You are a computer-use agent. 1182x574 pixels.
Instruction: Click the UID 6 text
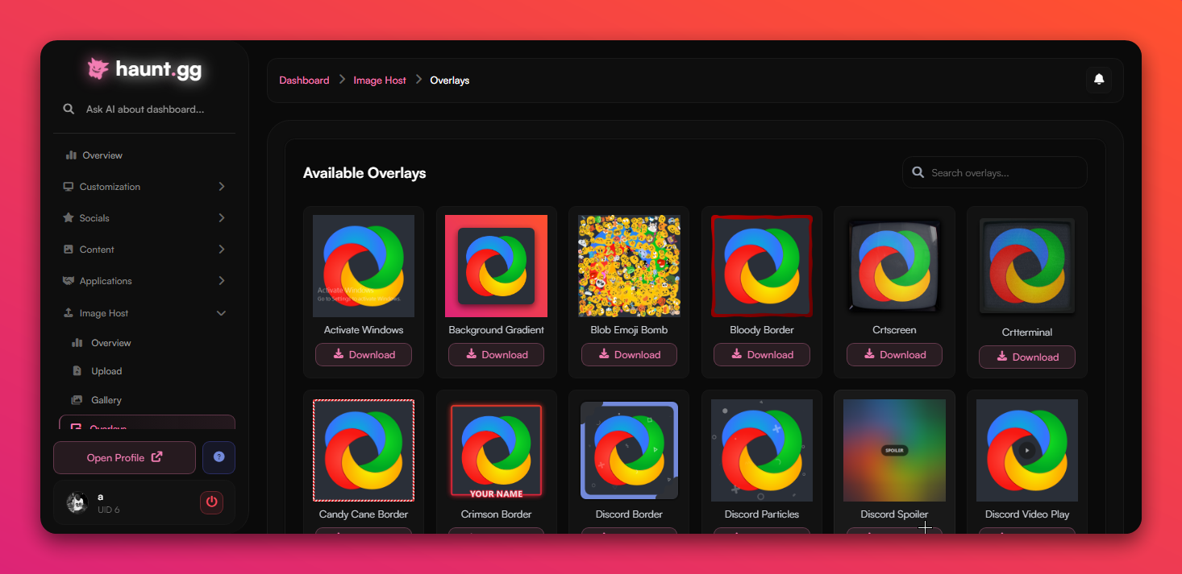[x=109, y=510]
